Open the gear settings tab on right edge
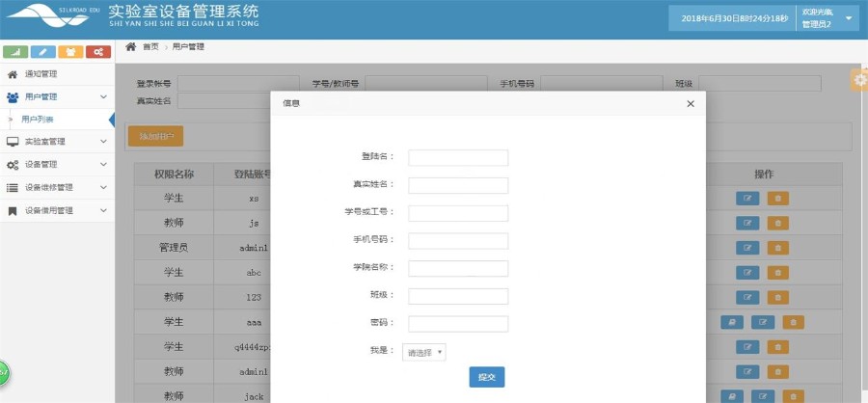 pos(859,80)
